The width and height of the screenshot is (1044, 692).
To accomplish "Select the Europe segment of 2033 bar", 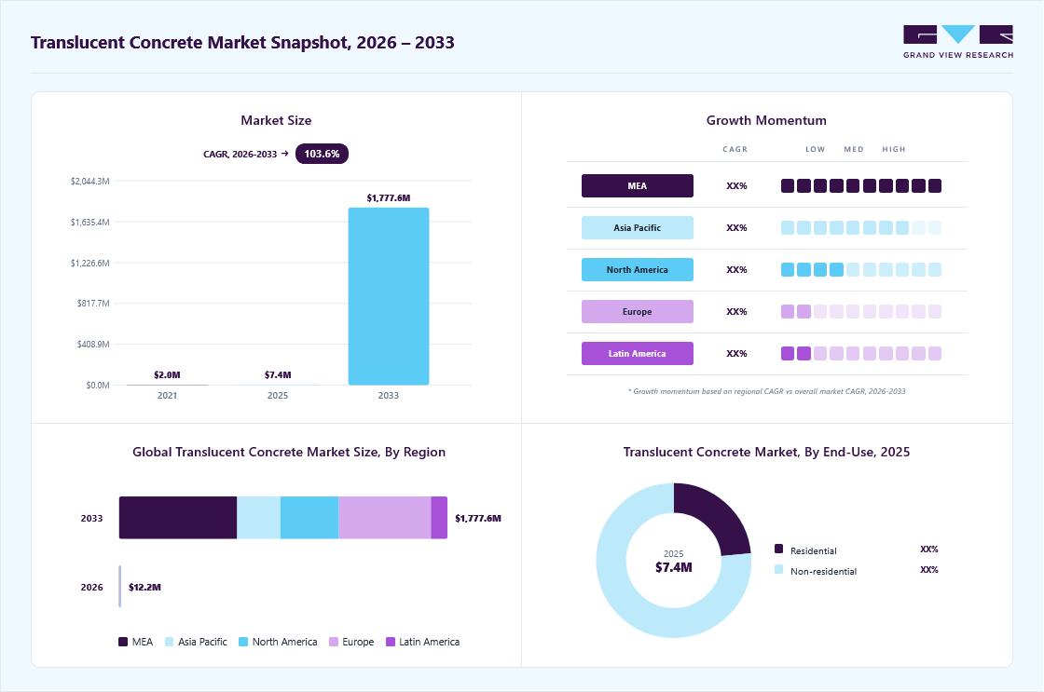I will (385, 518).
